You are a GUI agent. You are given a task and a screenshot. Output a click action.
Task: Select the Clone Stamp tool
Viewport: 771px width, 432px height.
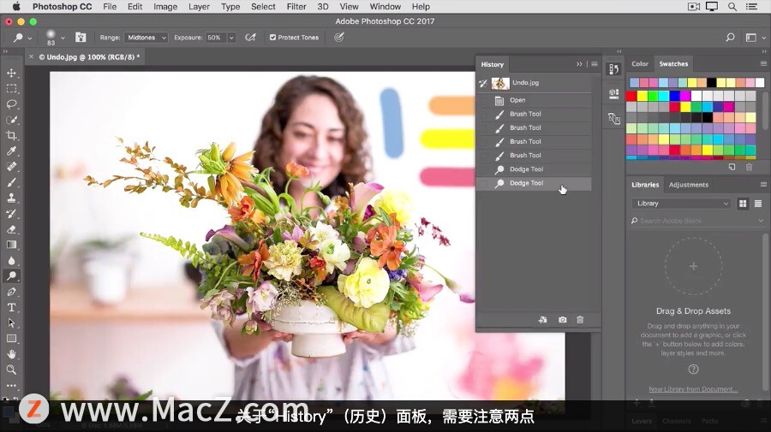tap(11, 198)
